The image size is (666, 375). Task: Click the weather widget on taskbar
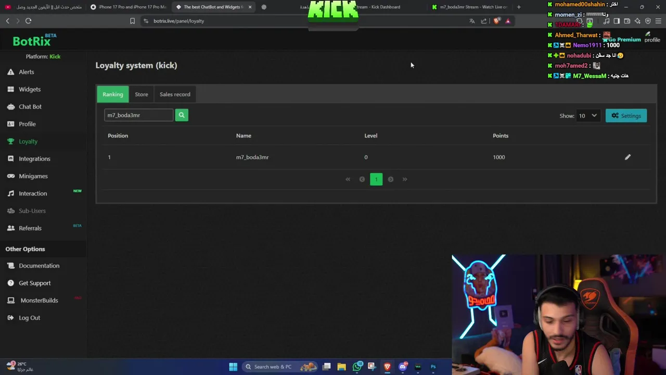tap(20, 367)
